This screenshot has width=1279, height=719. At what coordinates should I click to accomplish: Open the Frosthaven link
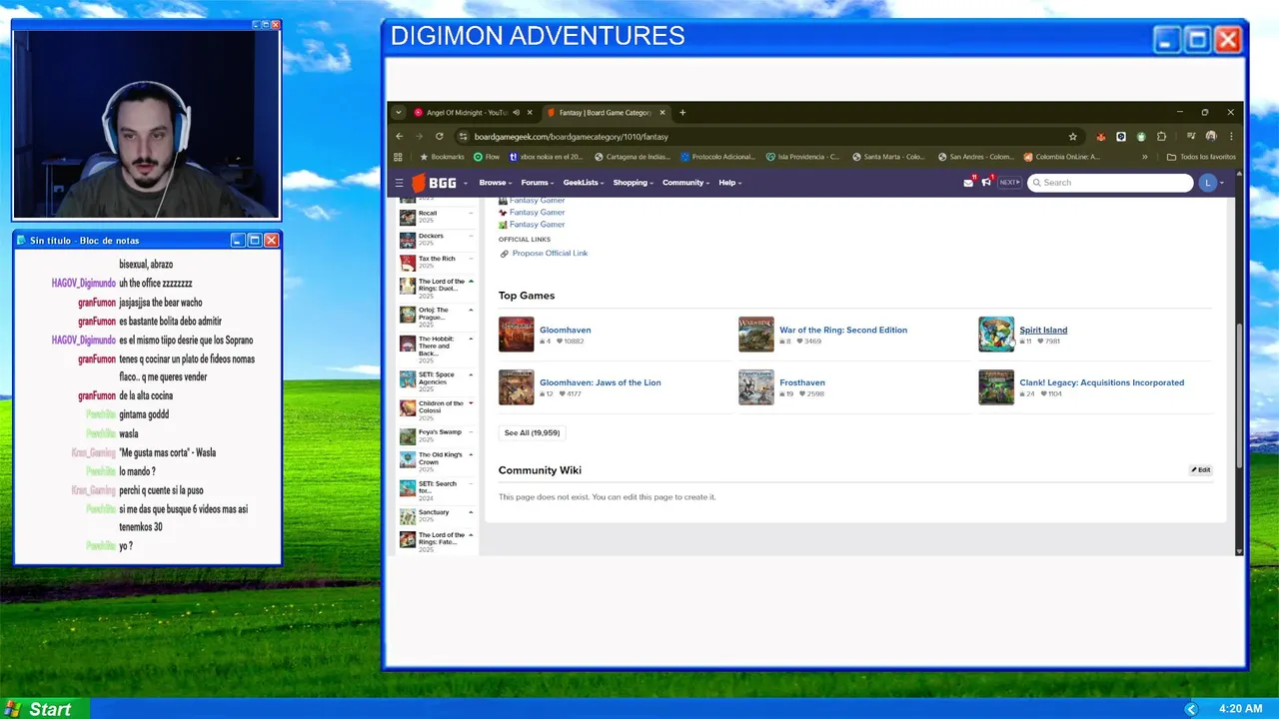802,382
